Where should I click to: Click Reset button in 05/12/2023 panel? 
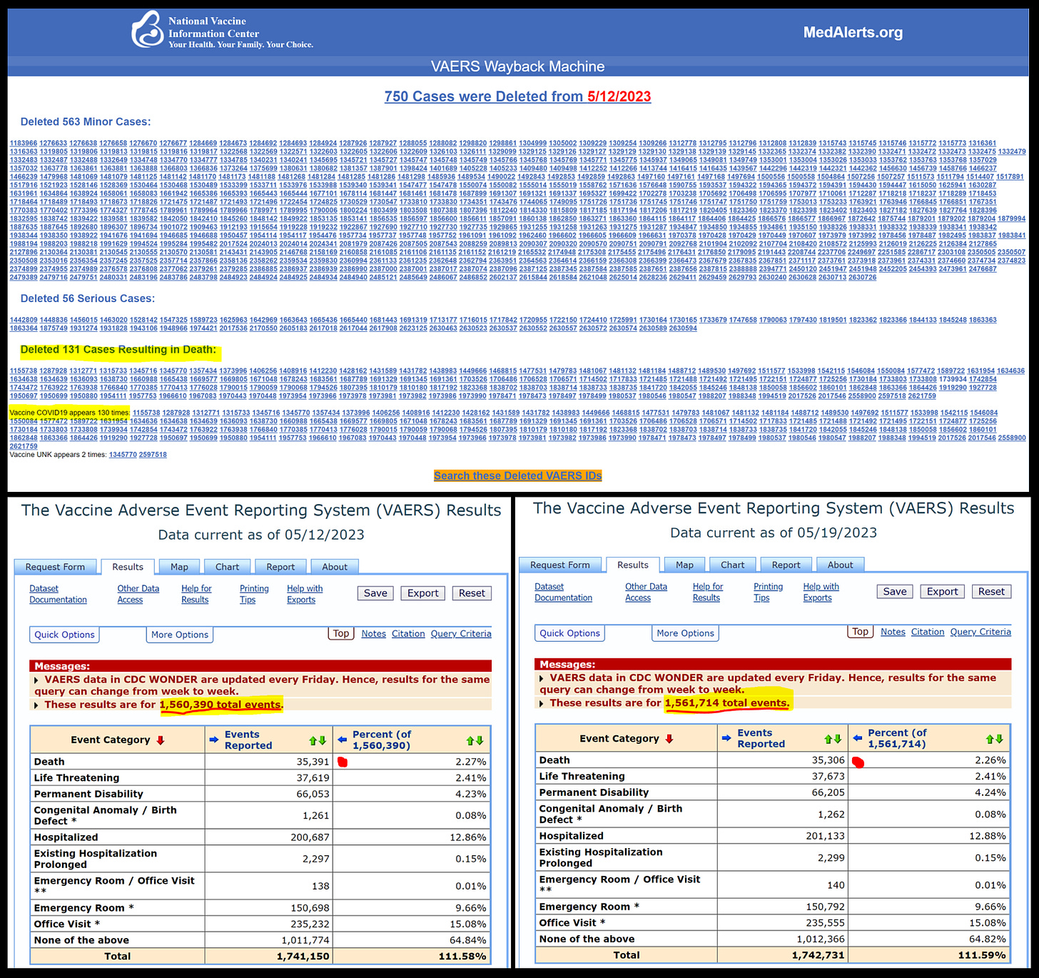[x=472, y=593]
